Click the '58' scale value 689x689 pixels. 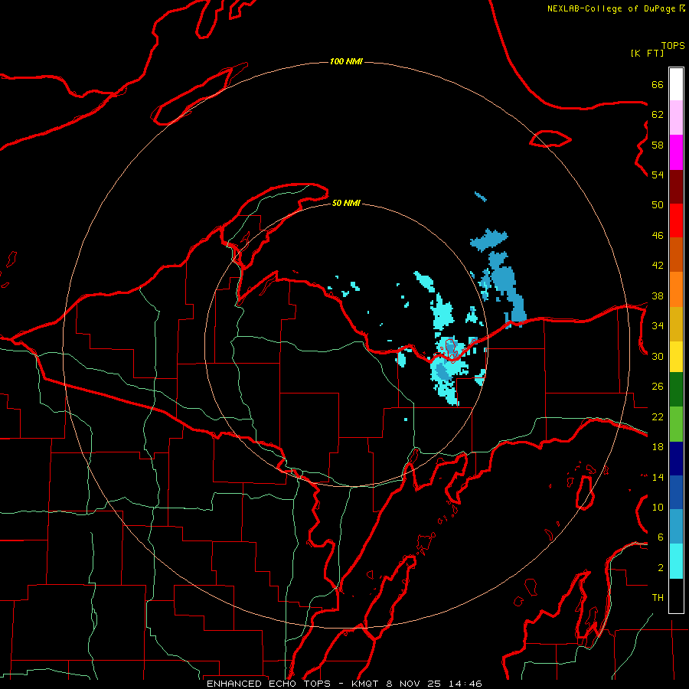click(x=658, y=145)
